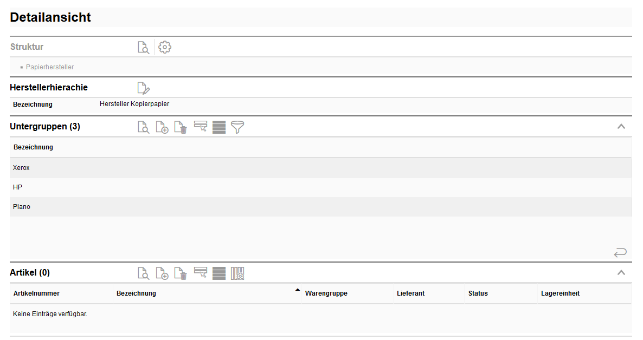Select the HP subgroup row

(x=18, y=187)
